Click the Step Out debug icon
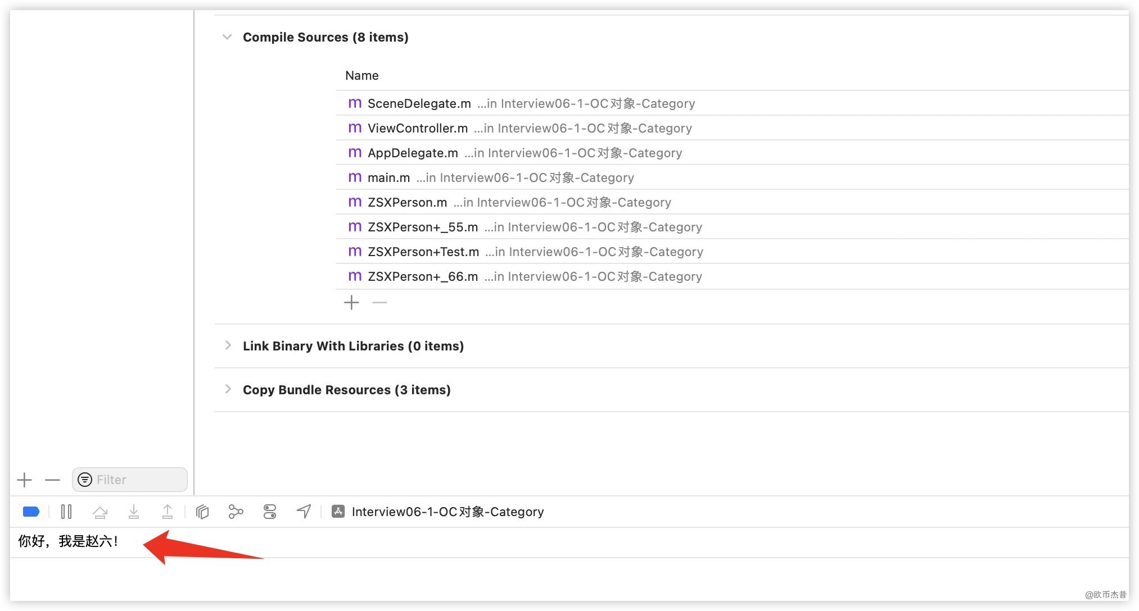This screenshot has width=1139, height=611. (168, 512)
